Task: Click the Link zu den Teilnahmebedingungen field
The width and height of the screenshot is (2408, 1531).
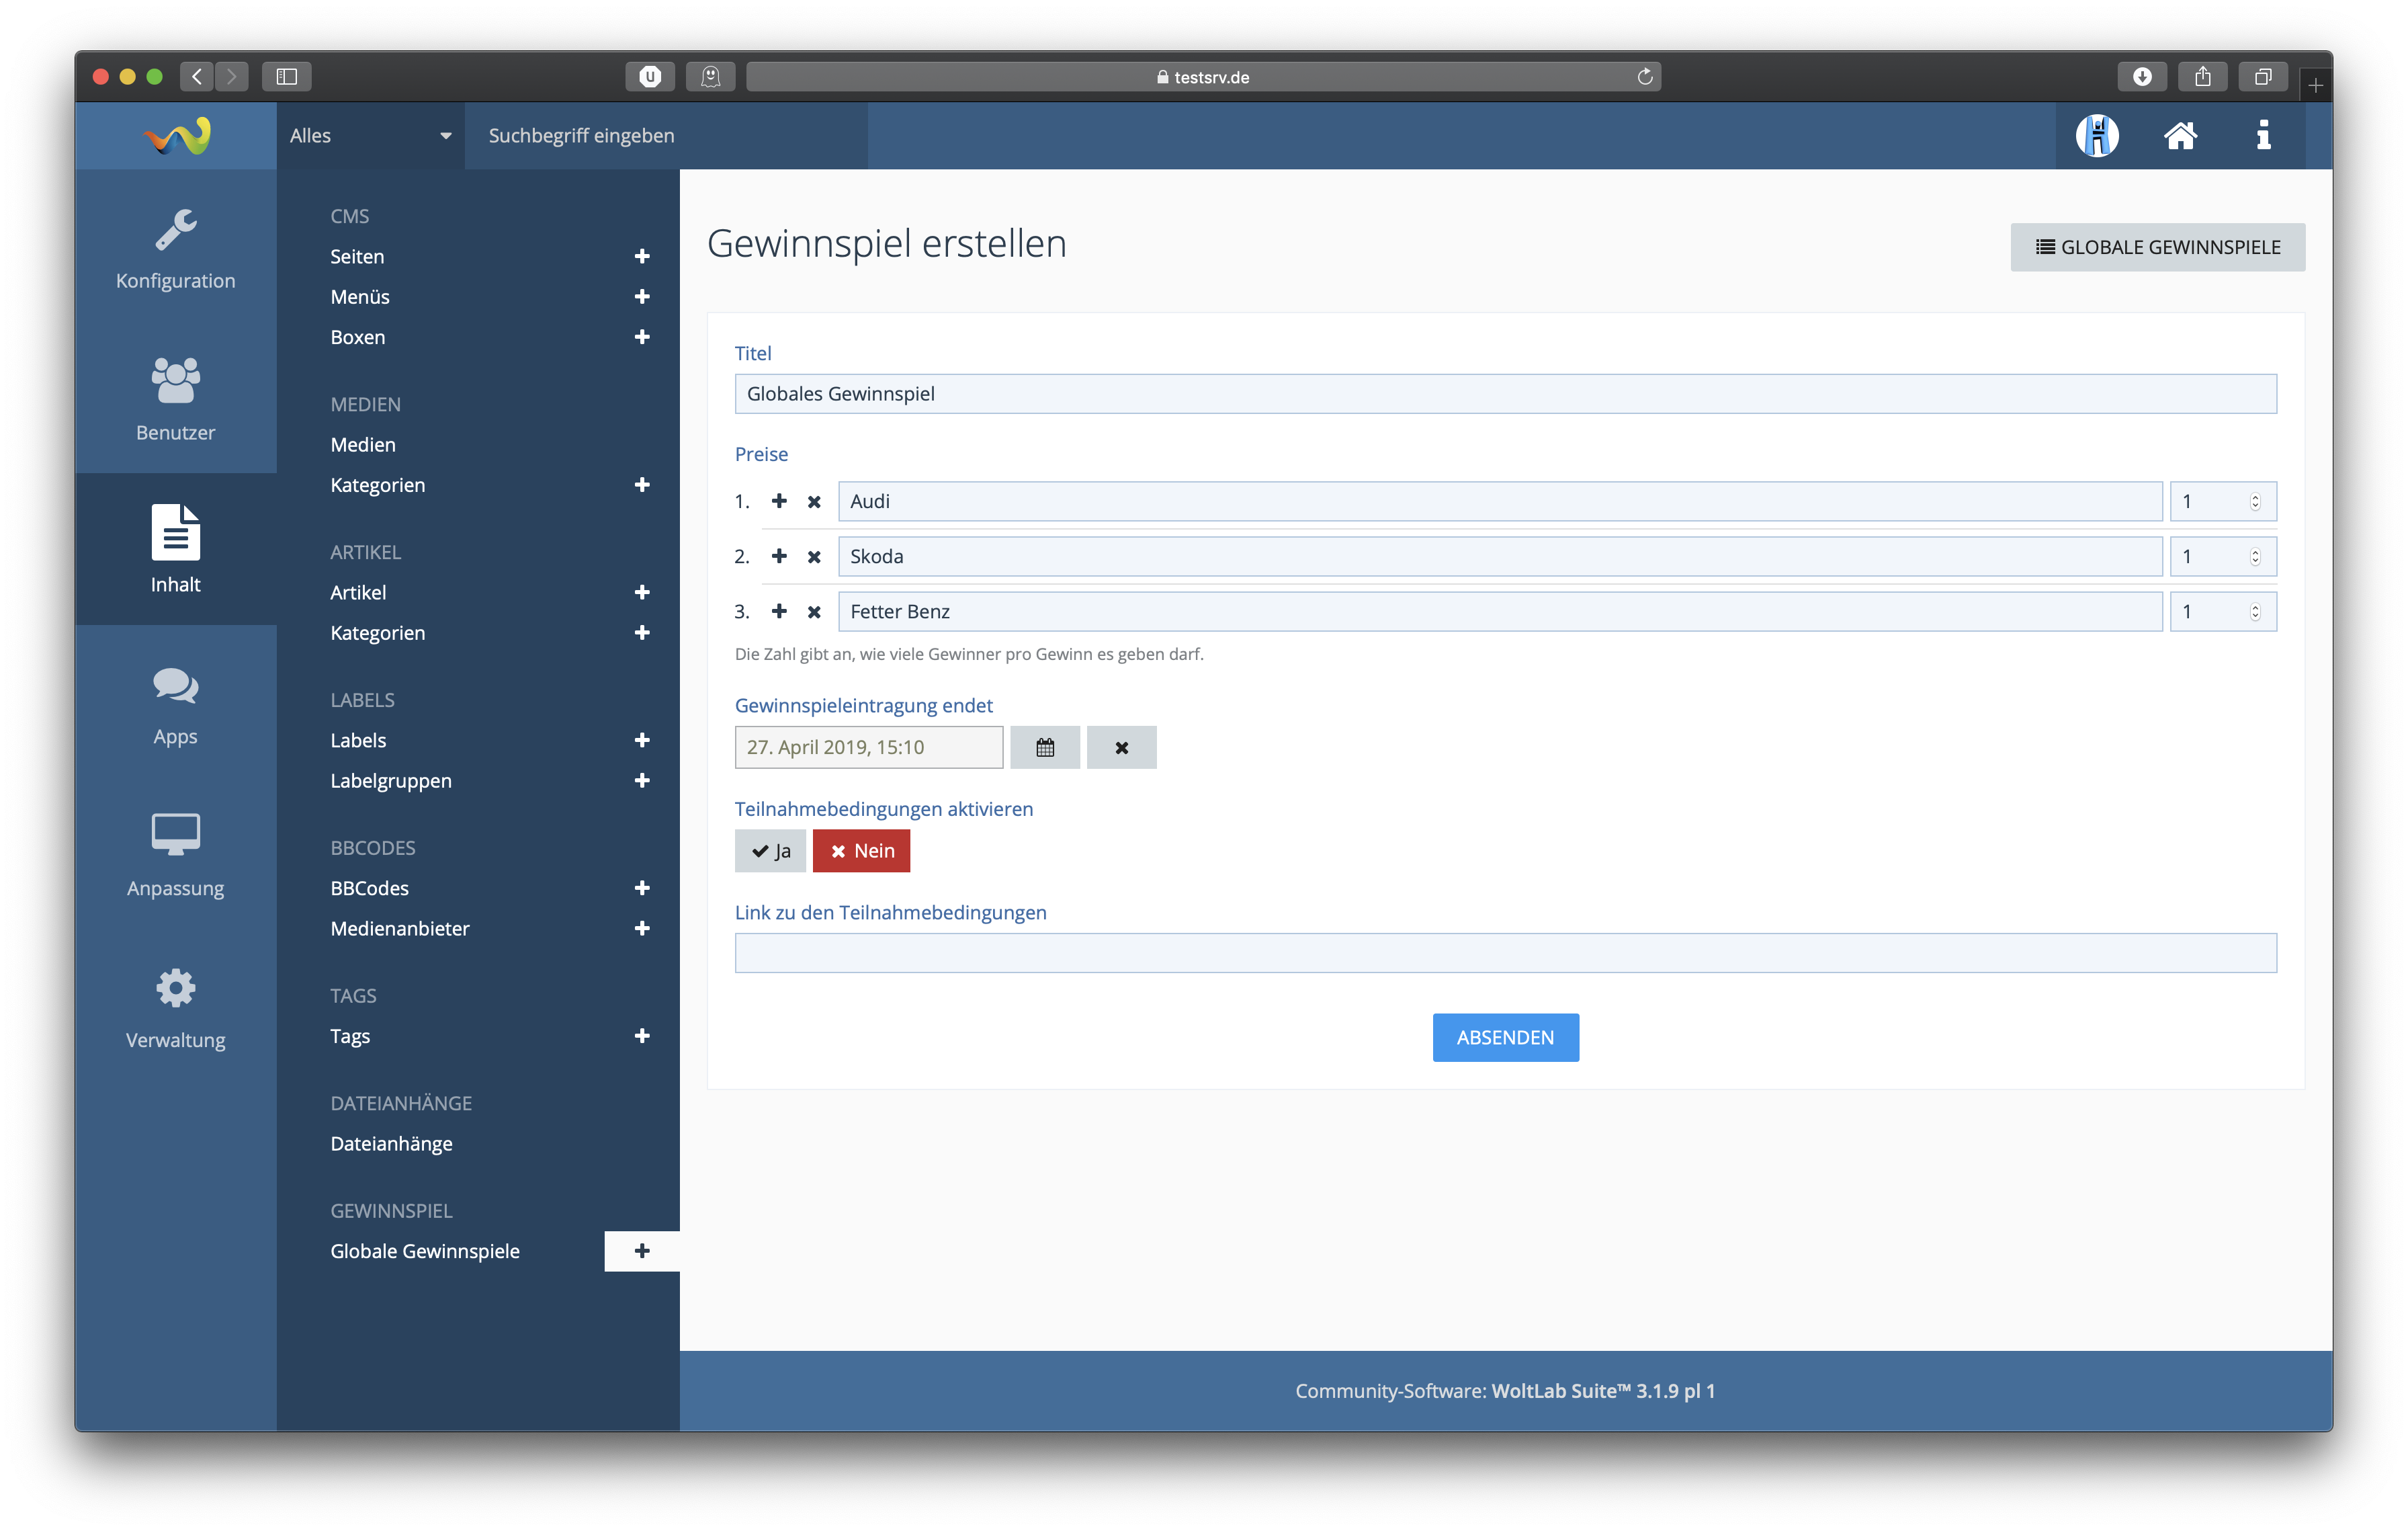Action: [1505, 953]
